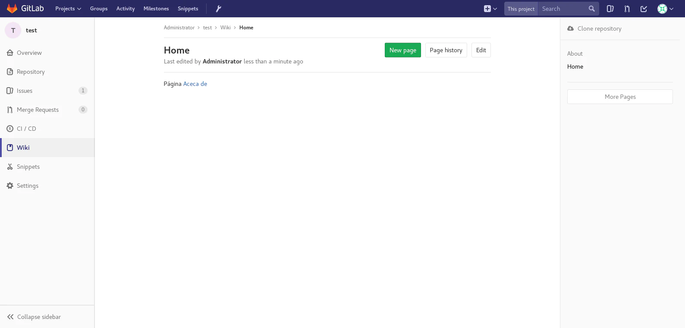Open Settings in the sidebar

tap(28, 186)
